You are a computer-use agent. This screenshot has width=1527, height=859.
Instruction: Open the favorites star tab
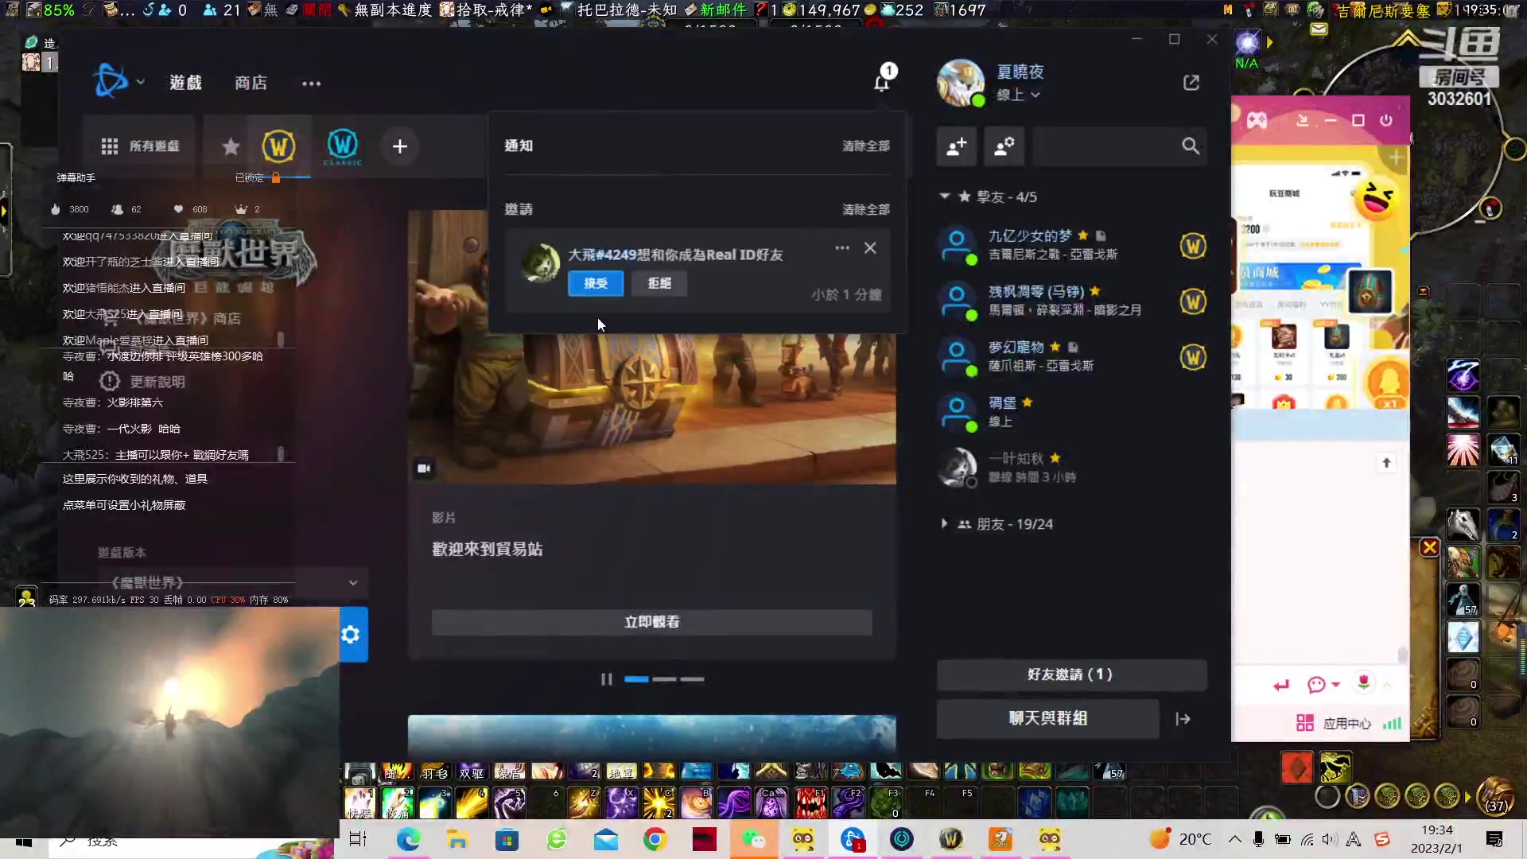[231, 146]
